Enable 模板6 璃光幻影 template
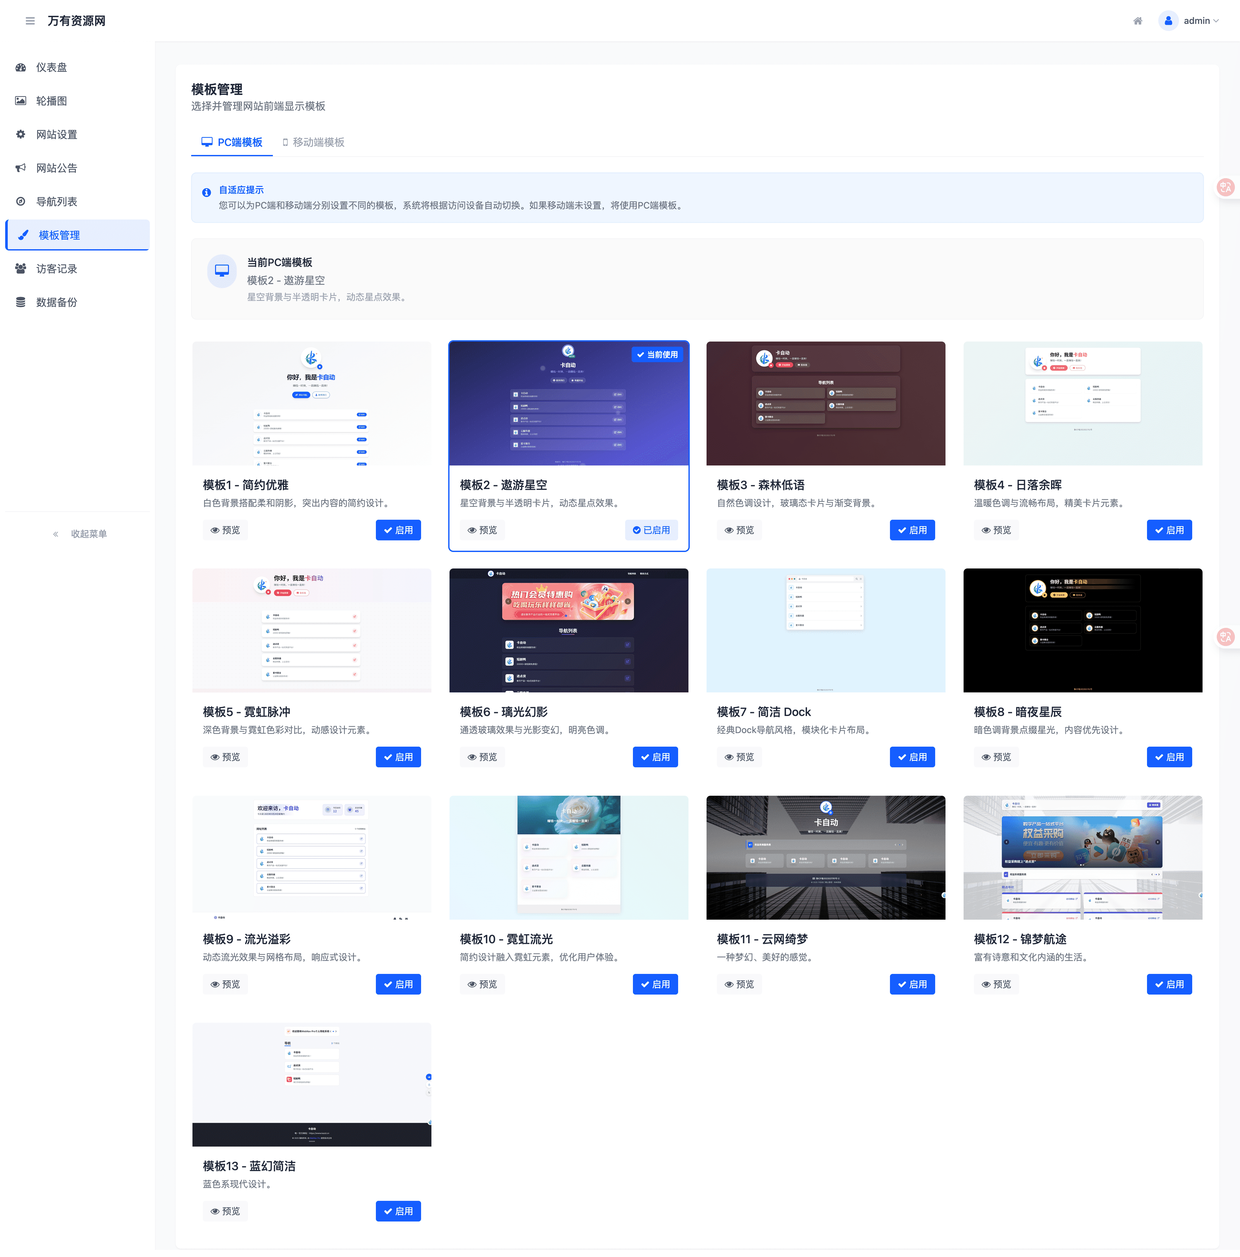The width and height of the screenshot is (1240, 1257). click(x=655, y=757)
